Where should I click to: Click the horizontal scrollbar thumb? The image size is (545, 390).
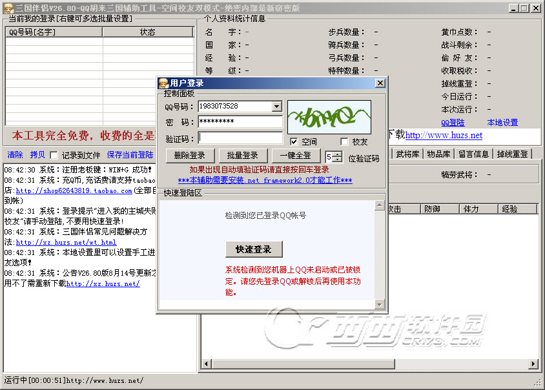[303, 364]
